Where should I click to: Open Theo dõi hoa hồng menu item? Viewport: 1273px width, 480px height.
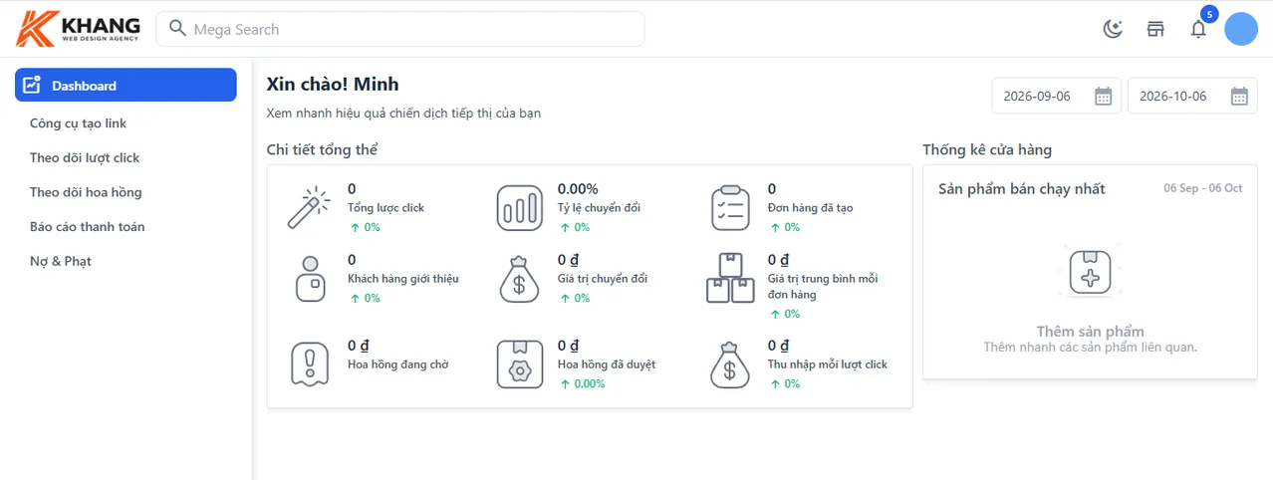click(86, 192)
